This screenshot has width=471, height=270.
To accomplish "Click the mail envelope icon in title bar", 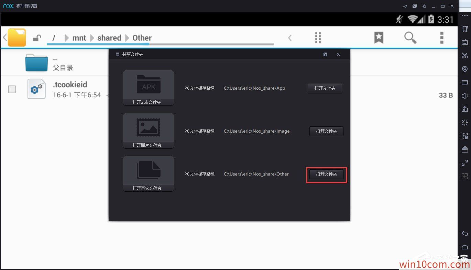I will (x=415, y=6).
